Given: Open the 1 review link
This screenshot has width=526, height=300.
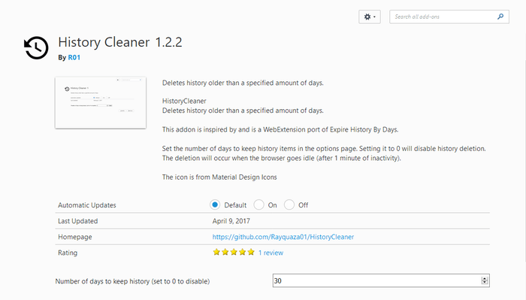Looking at the screenshot, I should 271,253.
